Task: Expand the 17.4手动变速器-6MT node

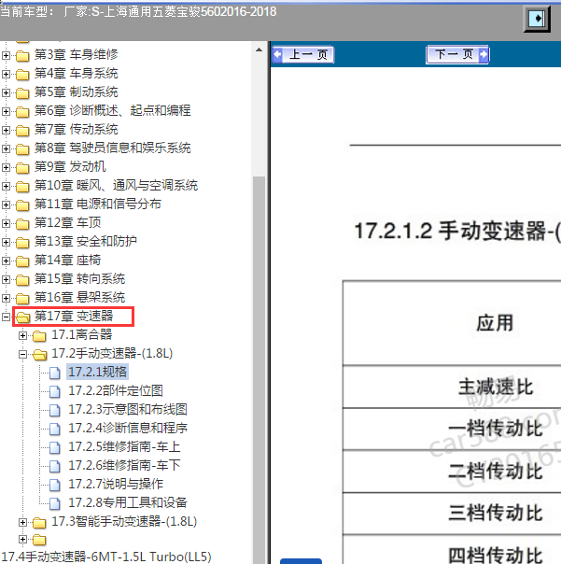Action: tap(22, 539)
